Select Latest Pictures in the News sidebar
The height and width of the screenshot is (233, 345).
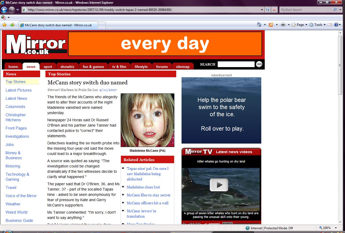click(19, 90)
